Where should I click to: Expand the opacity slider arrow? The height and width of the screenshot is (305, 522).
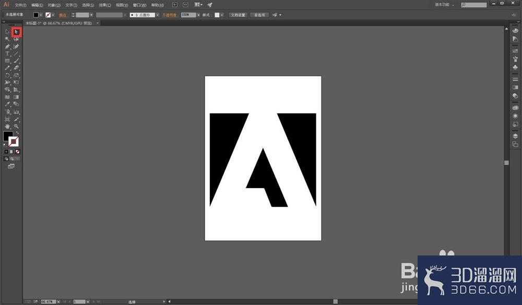tap(198, 15)
